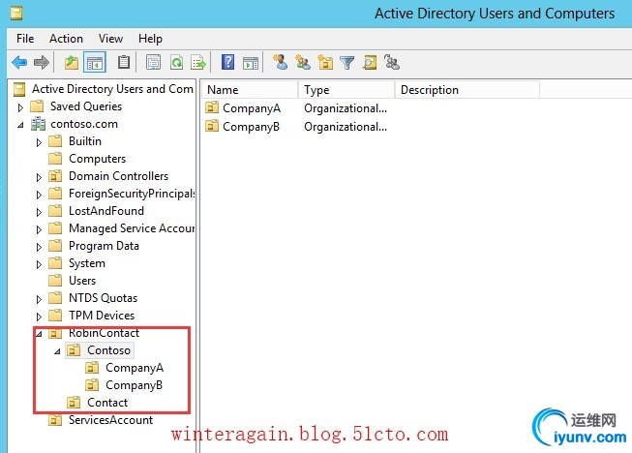The width and height of the screenshot is (632, 453).
Task: Click the Filter funnel toolbar icon
Action: pos(347,63)
